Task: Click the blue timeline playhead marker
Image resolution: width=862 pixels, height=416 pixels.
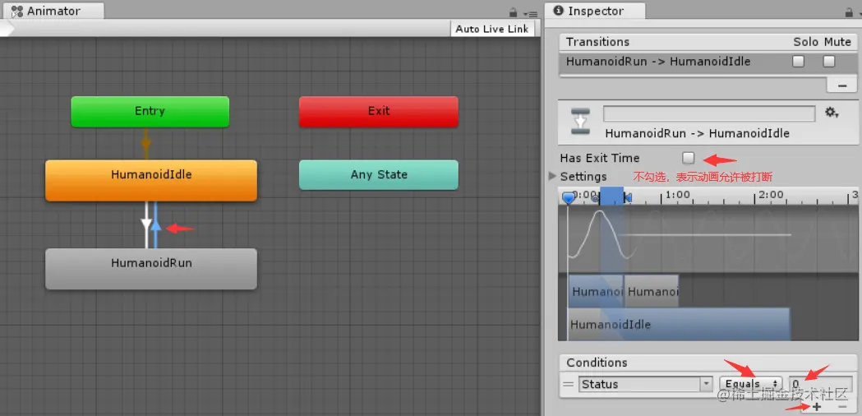Action: click(569, 197)
